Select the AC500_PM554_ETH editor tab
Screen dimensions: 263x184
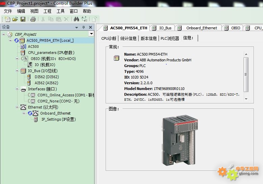coord(126,28)
